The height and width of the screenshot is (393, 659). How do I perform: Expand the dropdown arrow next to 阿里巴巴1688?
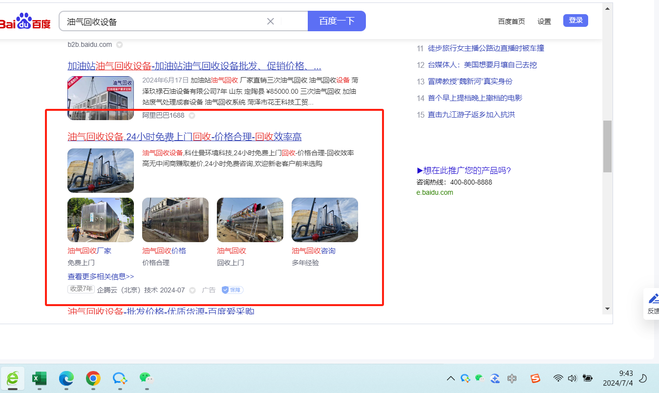pyautogui.click(x=192, y=116)
